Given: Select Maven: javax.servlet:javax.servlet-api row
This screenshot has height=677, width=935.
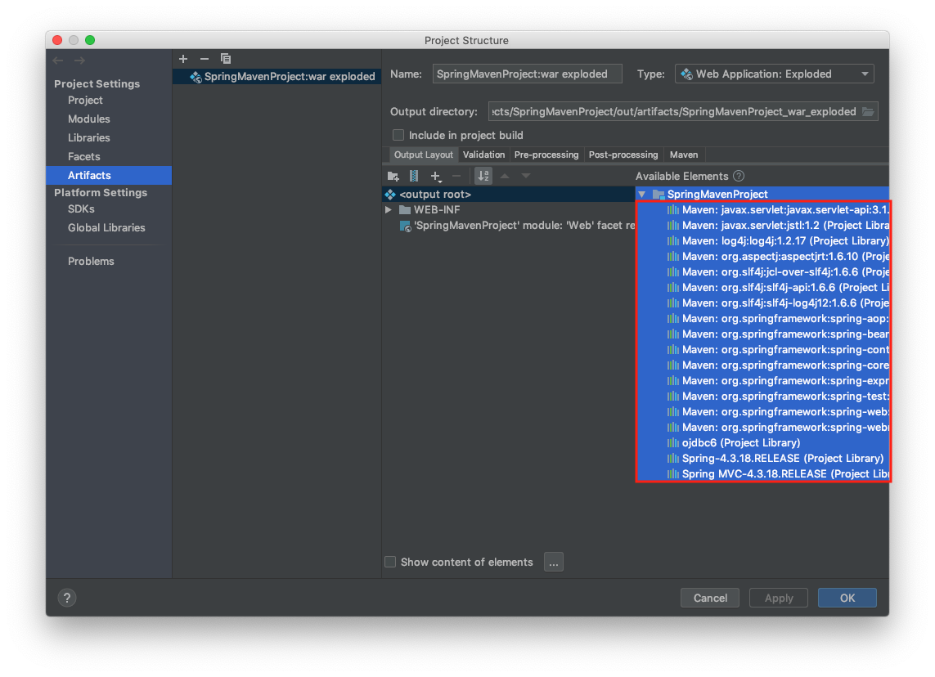Looking at the screenshot, I should (763, 210).
